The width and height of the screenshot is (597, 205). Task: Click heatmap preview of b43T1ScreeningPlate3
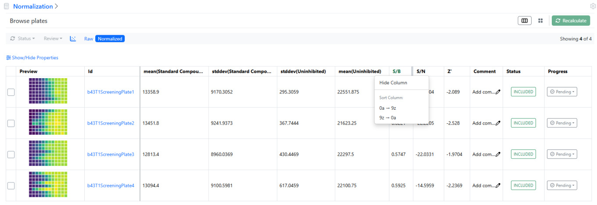(48, 155)
